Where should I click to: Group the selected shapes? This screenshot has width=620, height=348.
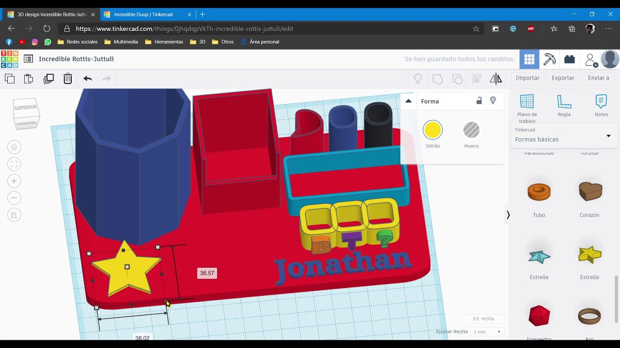437,79
